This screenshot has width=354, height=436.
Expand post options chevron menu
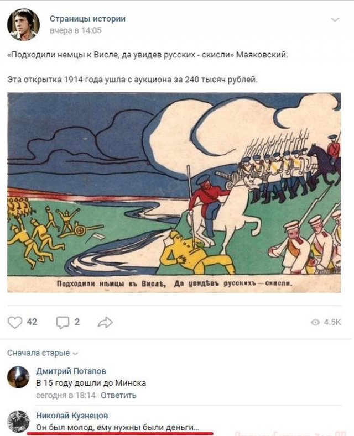click(335, 19)
